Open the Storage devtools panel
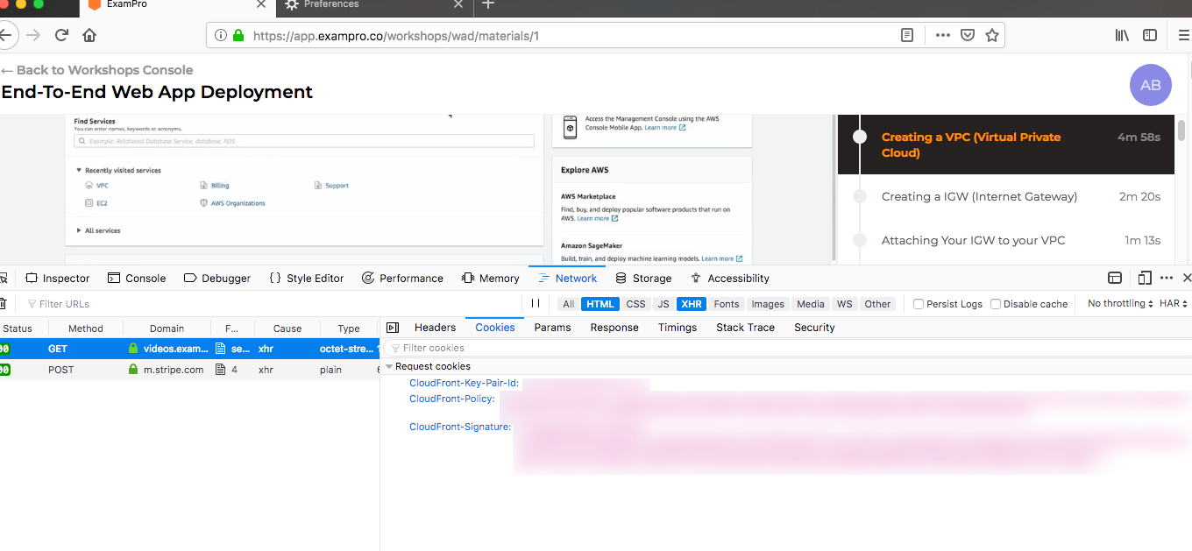This screenshot has height=551, width=1192. pyautogui.click(x=643, y=278)
